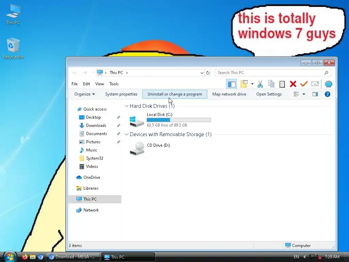Click the Rename icon in toolbar
Viewport: 349px width, 262px height.
[x=315, y=84]
